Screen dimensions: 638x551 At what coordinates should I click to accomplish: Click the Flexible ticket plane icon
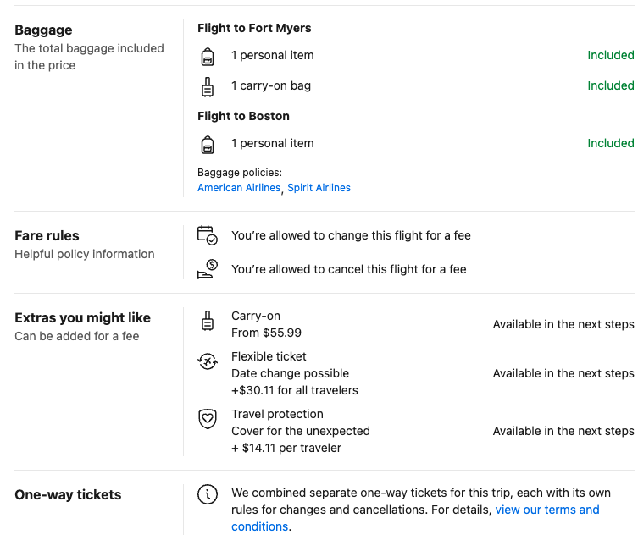click(x=208, y=362)
